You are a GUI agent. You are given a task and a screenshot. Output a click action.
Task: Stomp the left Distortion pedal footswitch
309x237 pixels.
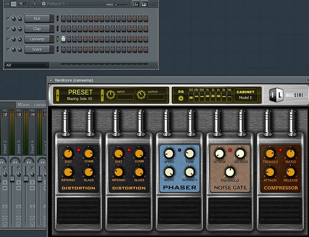(x=78, y=211)
